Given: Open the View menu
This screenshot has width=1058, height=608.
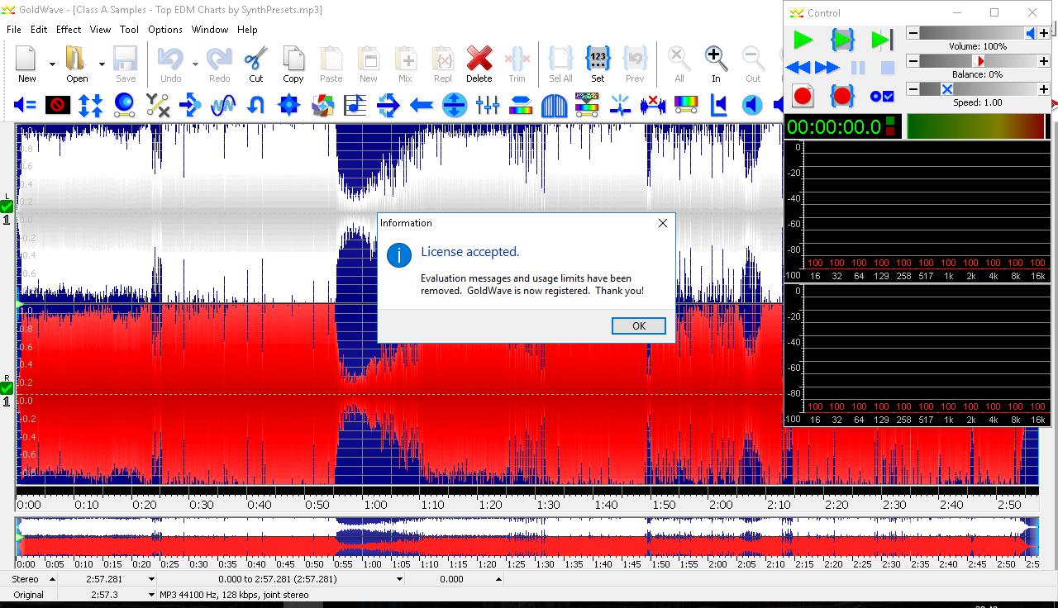Looking at the screenshot, I should pos(100,29).
